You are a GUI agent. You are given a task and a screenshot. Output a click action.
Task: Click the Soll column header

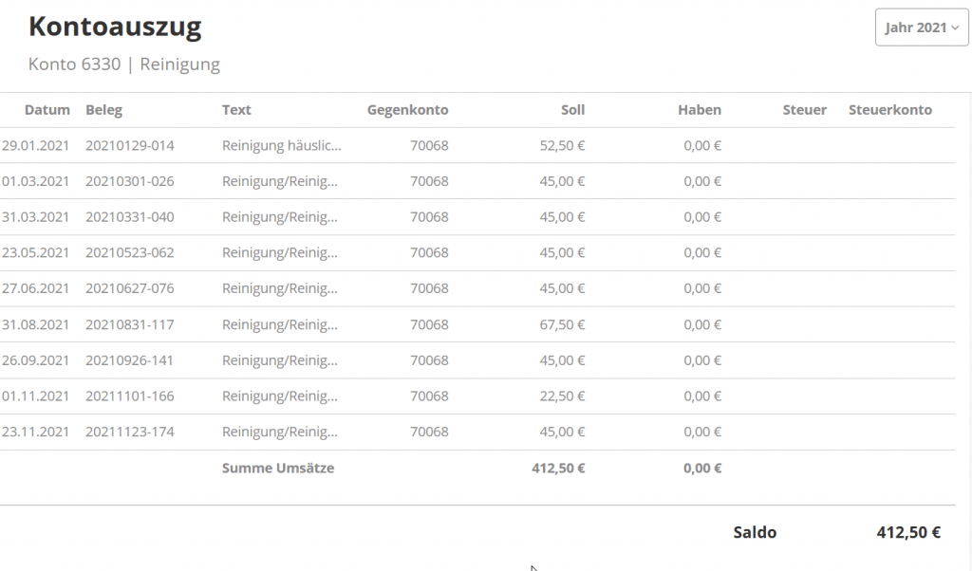pos(572,110)
